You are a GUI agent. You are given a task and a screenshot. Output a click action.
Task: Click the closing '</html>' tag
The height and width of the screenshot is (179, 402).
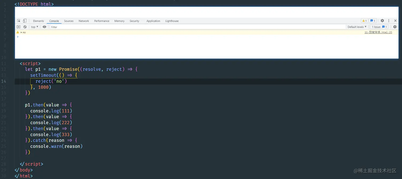24,176
